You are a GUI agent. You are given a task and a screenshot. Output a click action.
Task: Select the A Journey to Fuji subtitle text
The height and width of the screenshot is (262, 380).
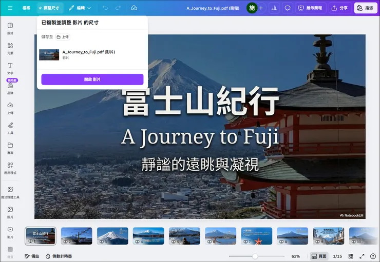coord(200,137)
